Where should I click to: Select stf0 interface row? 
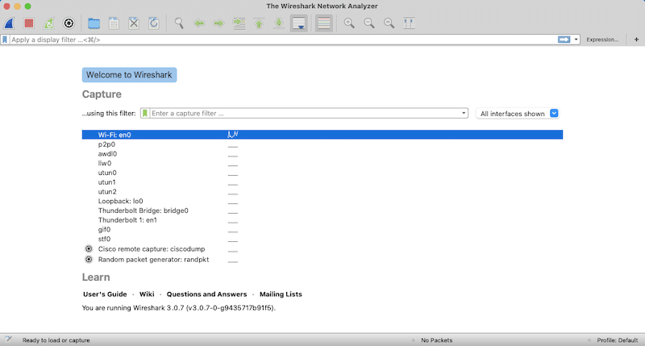[322, 239]
